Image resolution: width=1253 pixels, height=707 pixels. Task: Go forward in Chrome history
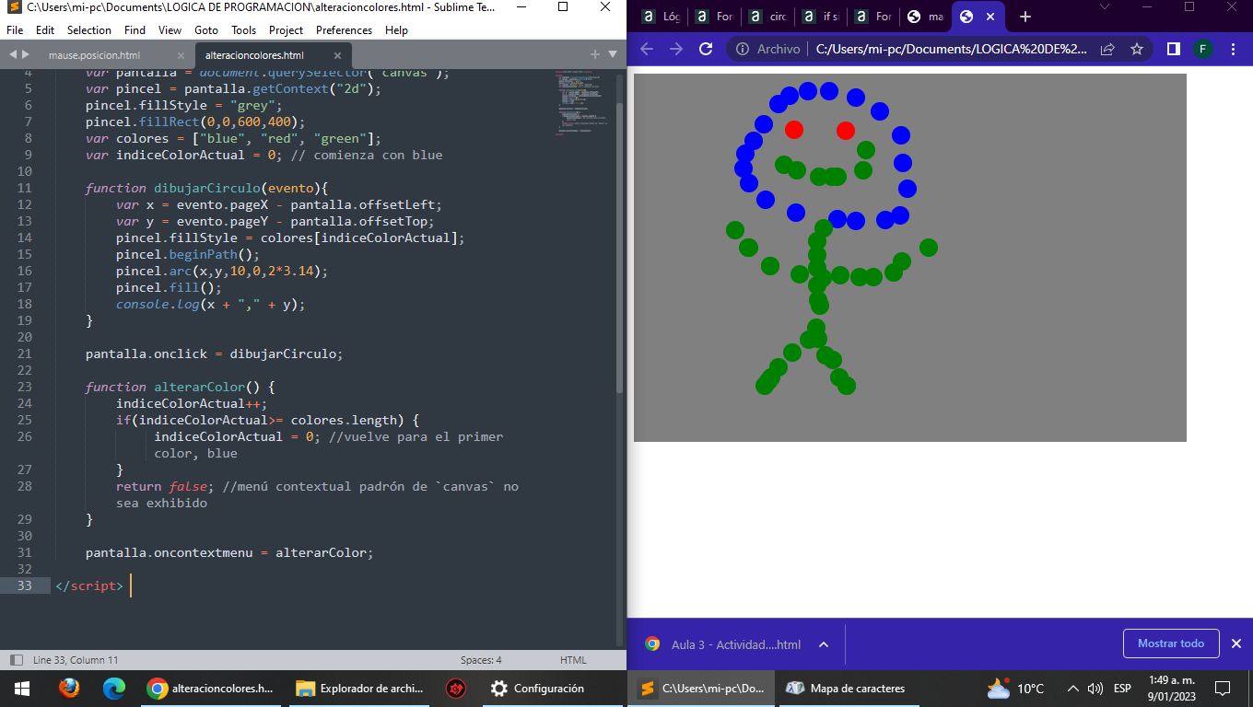click(676, 49)
